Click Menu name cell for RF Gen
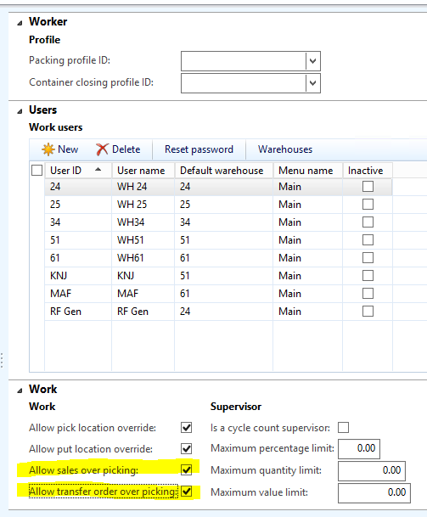Image resolution: width=427 pixels, height=517 pixels. tap(307, 312)
